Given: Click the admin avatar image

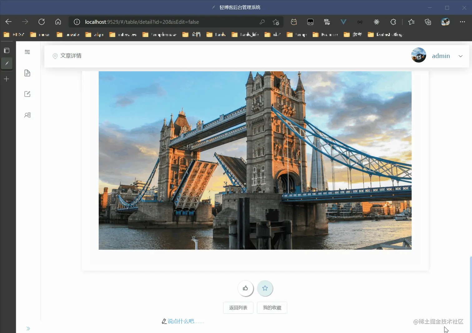Looking at the screenshot, I should point(419,55).
